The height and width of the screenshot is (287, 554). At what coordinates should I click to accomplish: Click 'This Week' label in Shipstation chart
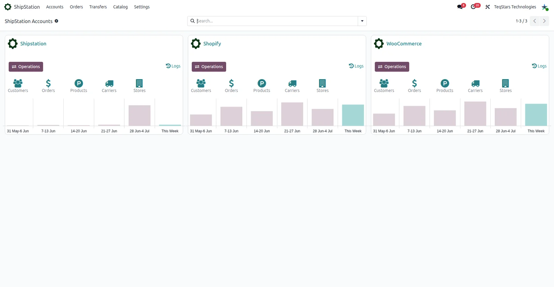[170, 131]
